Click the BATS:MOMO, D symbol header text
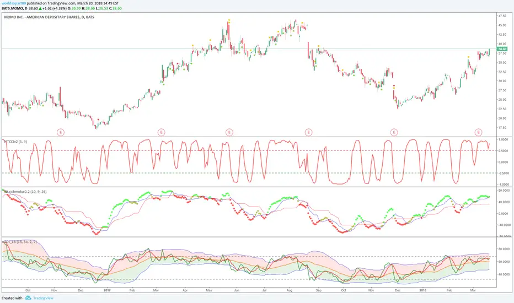The image size is (514, 303). 14,8
